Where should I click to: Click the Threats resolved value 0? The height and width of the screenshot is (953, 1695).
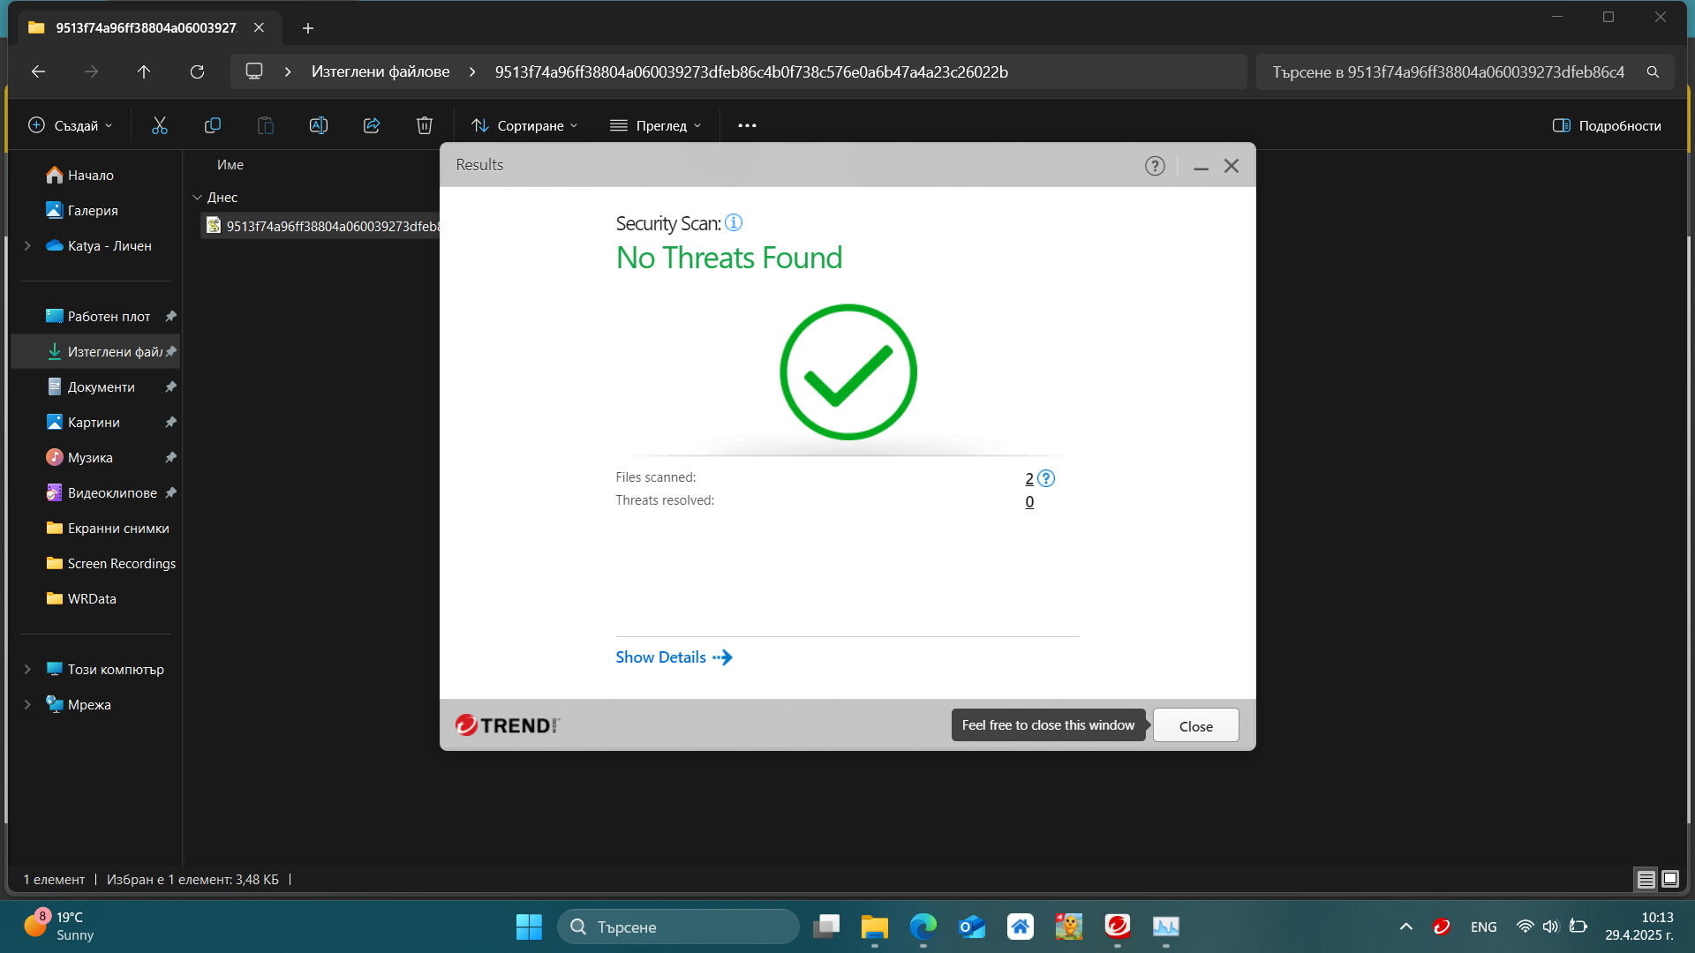pyautogui.click(x=1029, y=501)
